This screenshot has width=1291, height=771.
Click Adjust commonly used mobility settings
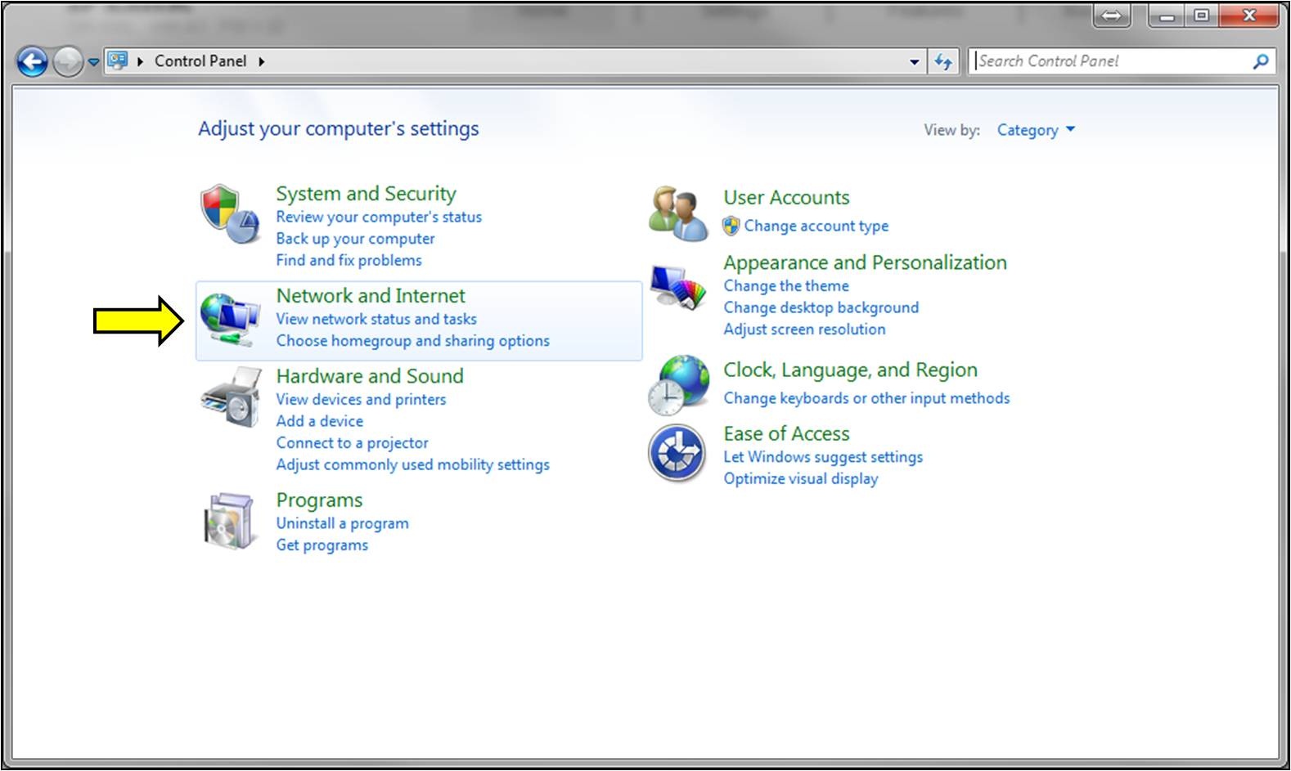pos(412,464)
